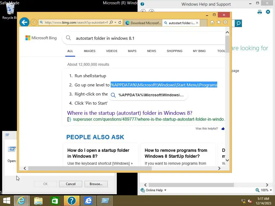This screenshot has height=206, width=275.
Task: Click 'About 12,800,000 results' text
Action: coord(88,64)
